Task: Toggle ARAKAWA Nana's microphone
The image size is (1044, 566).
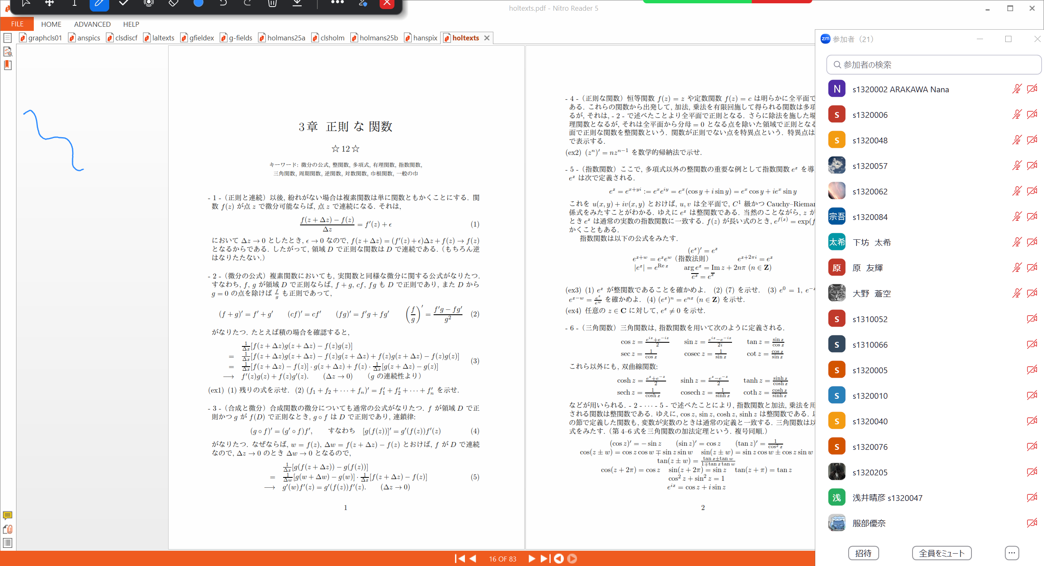Action: 1017,89
